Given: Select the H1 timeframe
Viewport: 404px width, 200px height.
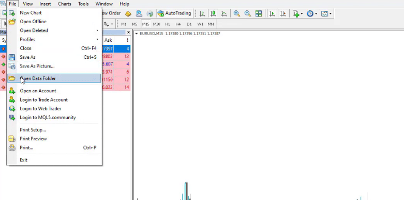Looking at the screenshot, I should tap(168, 24).
